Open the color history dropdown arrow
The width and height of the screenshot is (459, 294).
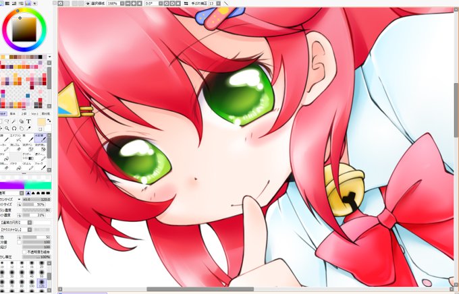click(x=49, y=57)
